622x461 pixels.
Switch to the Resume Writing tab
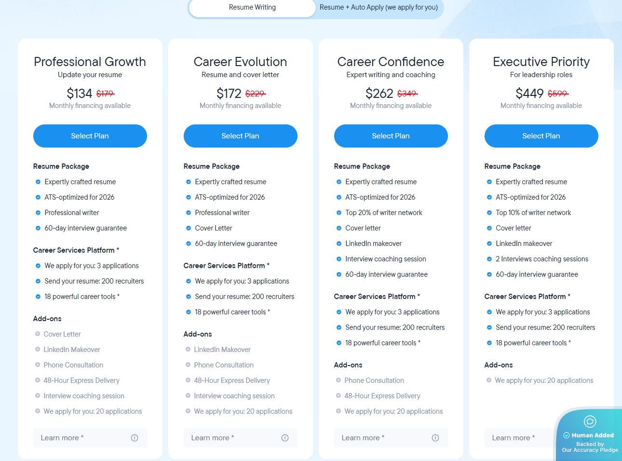pos(252,8)
